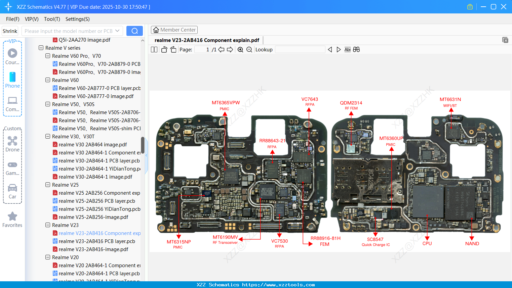Open realme V30-2AB464-1 PCB layer.pcb
This screenshot has height=288, width=512.
[96, 161]
